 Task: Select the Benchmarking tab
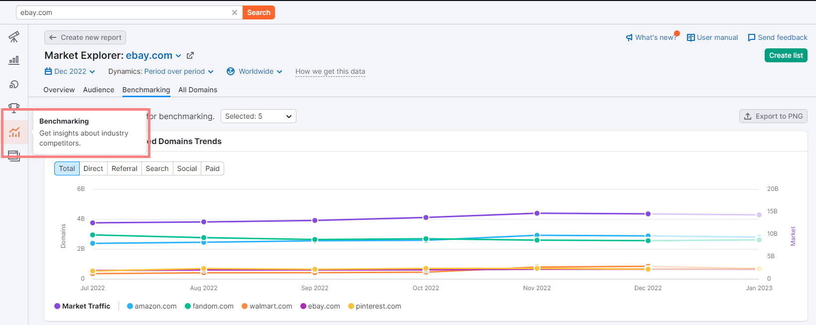pyautogui.click(x=146, y=90)
